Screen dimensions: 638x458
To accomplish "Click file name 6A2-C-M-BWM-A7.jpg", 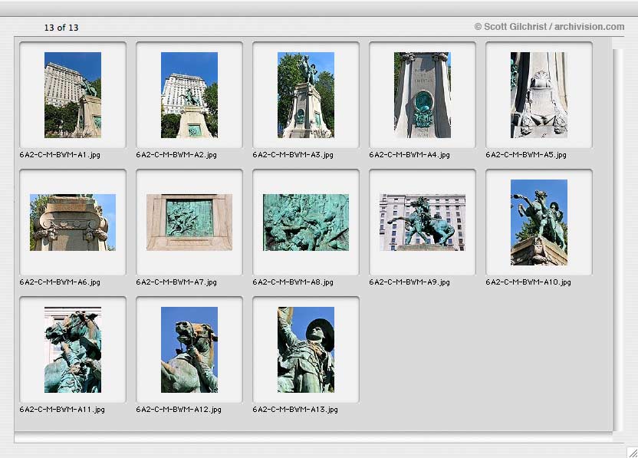I will [x=176, y=282].
